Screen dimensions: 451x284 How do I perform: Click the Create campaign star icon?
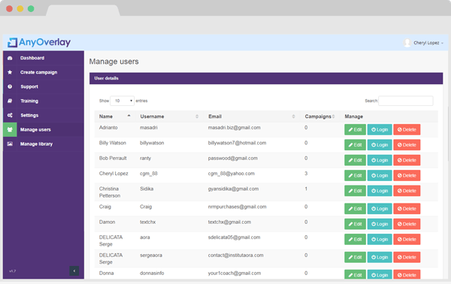(10, 72)
